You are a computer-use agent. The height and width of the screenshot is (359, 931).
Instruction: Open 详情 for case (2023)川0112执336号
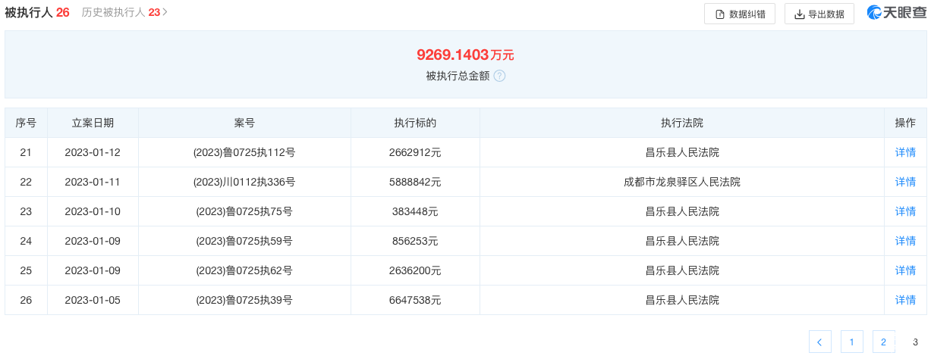[x=905, y=182]
